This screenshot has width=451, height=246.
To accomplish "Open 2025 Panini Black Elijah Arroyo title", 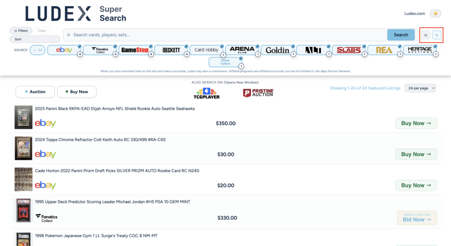I will [x=115, y=109].
